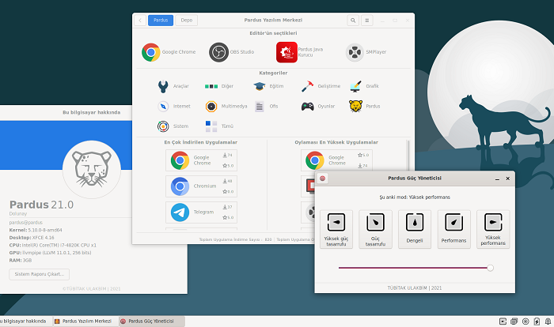Switch to the Depo tab
554x327 pixels.
pos(187,21)
